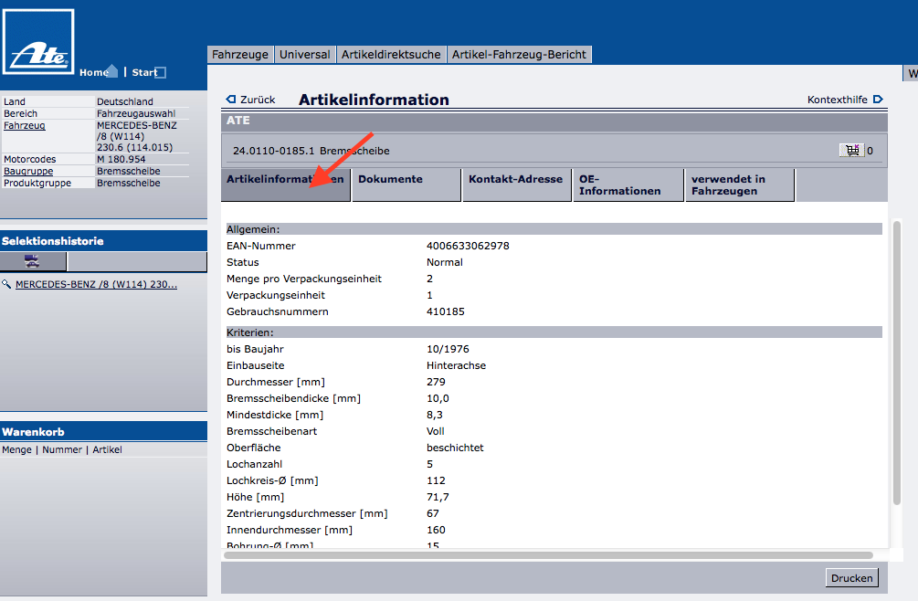This screenshot has width=918, height=601.
Task: Click the magnifier icon beside MERCEDES-BENZ entry
Action: click(7, 285)
